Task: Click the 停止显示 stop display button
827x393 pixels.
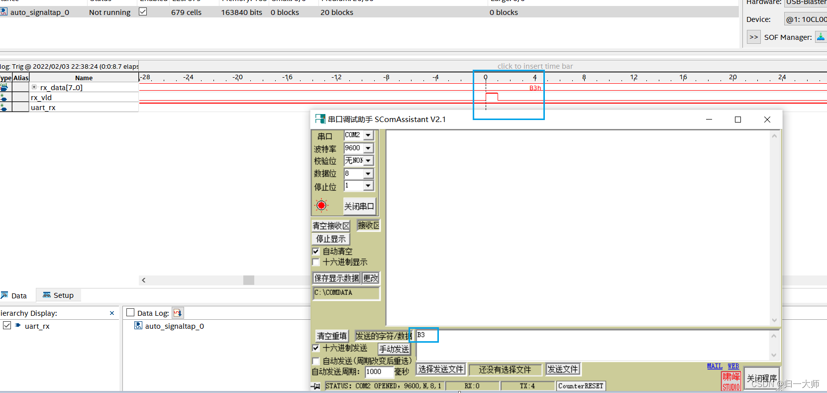Action: point(331,239)
